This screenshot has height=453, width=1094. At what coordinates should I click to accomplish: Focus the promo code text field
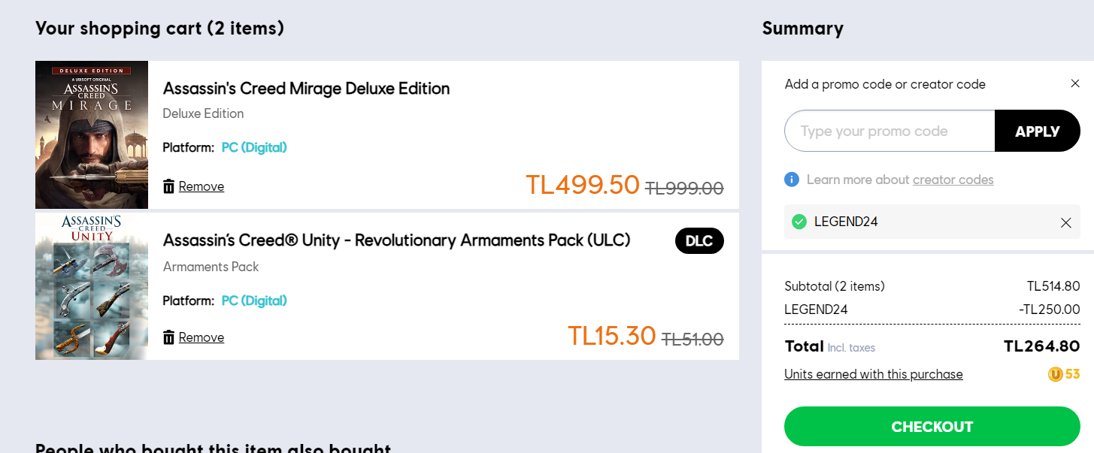pyautogui.click(x=889, y=131)
